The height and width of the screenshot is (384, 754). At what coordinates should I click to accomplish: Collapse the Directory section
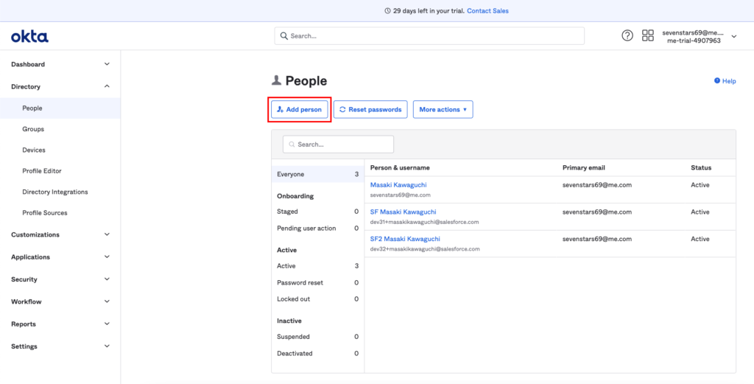(x=107, y=86)
